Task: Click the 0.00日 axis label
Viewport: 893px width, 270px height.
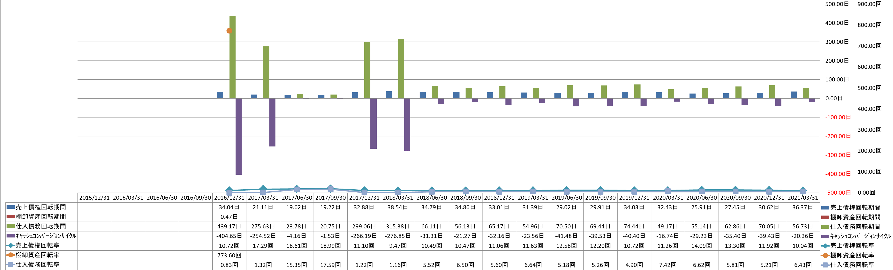Action: pyautogui.click(x=834, y=98)
